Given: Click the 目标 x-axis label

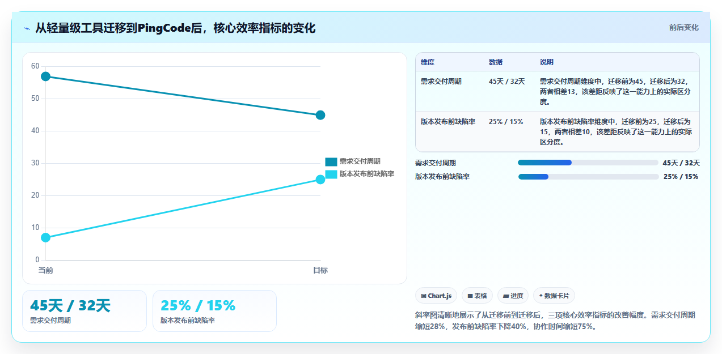Looking at the screenshot, I should pos(320,270).
